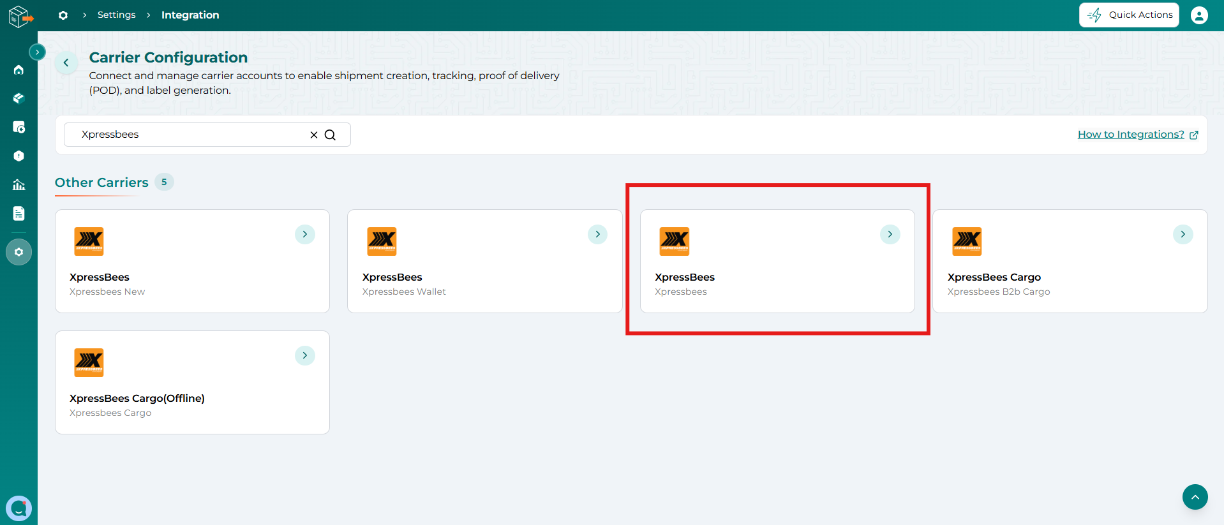Open the XpressBees Cargo card chevron
The height and width of the screenshot is (525, 1224).
click(x=1183, y=234)
